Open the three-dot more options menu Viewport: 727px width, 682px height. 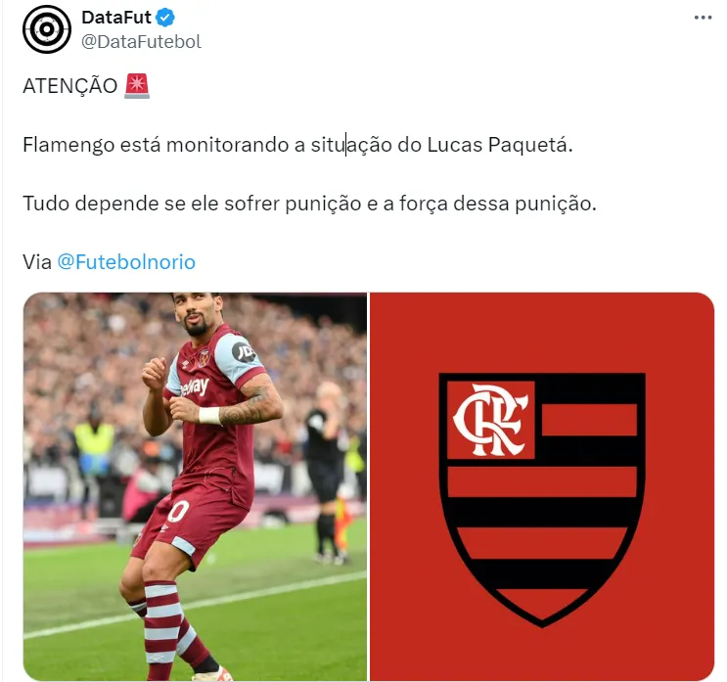coord(703,18)
